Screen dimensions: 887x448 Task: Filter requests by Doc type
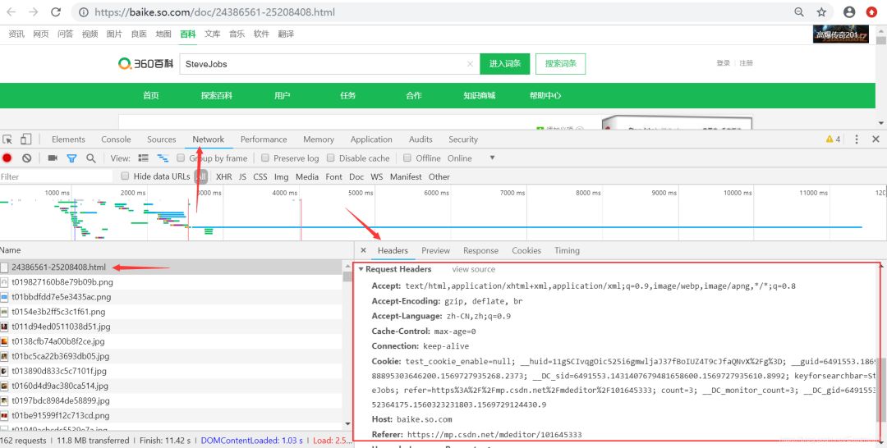[x=356, y=177]
